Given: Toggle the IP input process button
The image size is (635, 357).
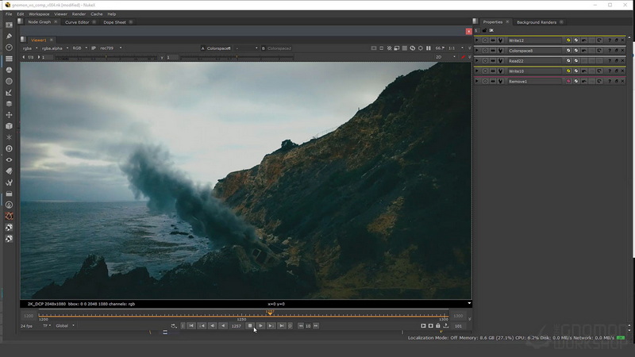Looking at the screenshot, I should 94,48.
